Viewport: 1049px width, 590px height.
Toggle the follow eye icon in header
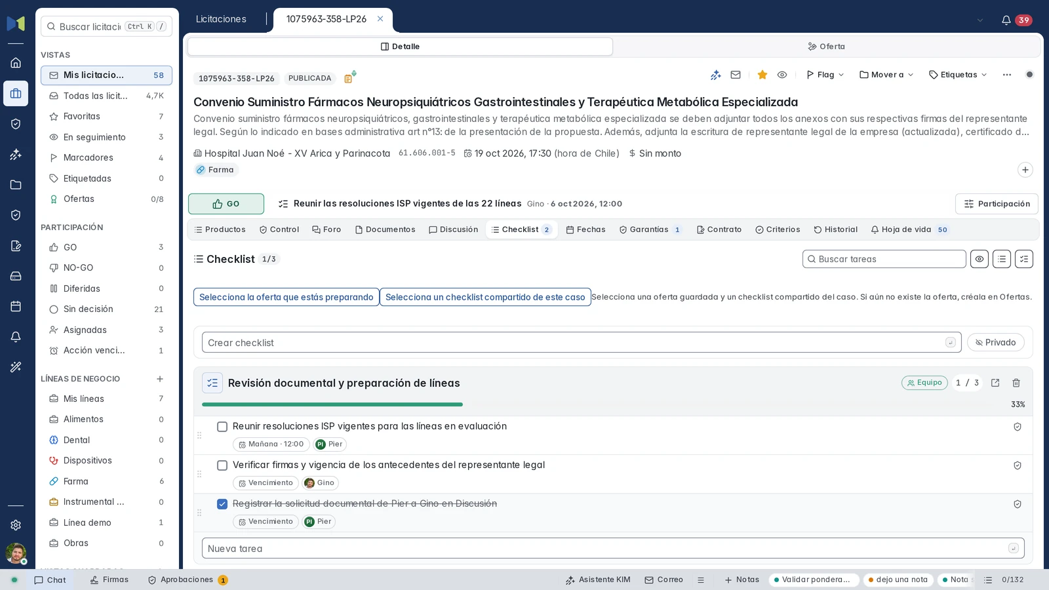(x=782, y=75)
